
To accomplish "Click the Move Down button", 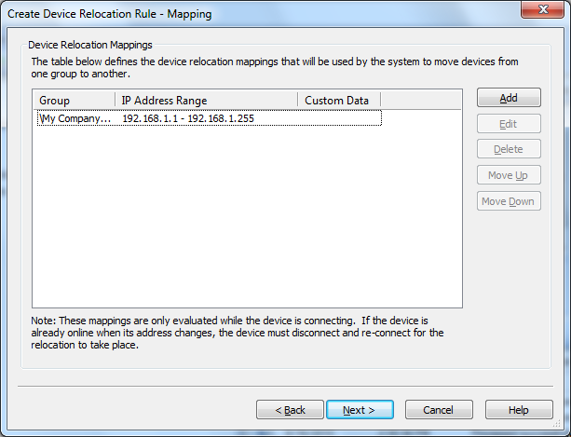I will 509,201.
